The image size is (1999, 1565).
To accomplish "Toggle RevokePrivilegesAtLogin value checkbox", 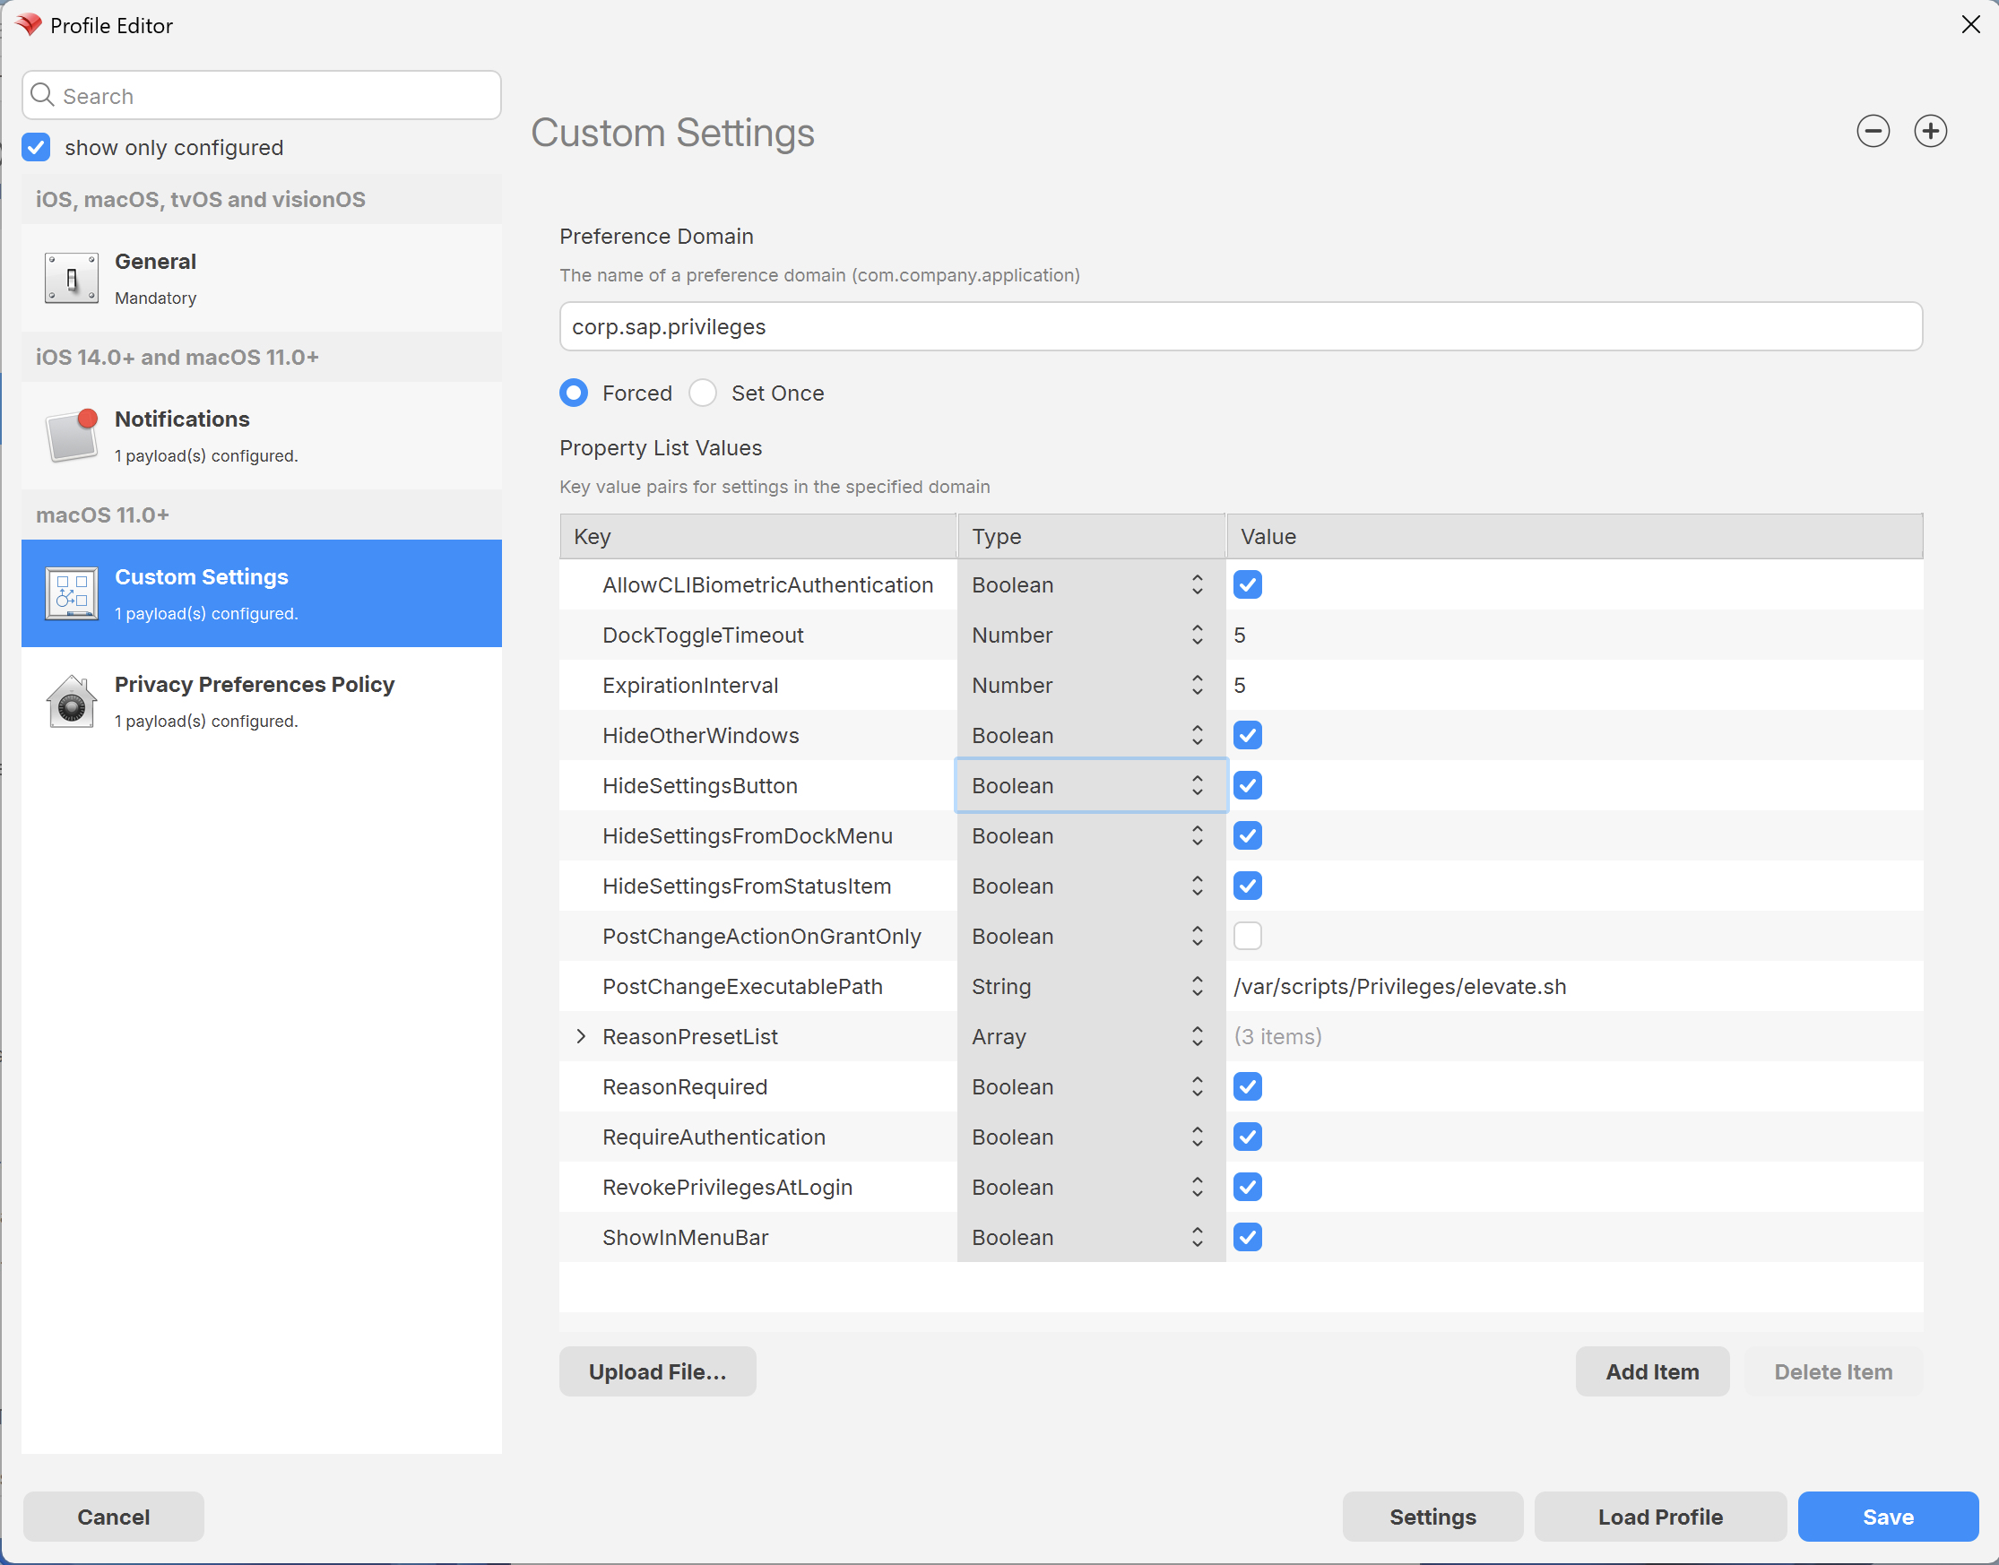I will click(x=1247, y=1187).
